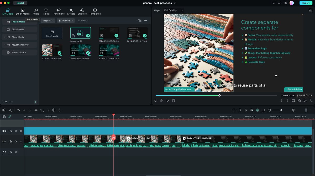The width and height of the screenshot is (315, 176).
Task: Hide video track 1 with eye icon
Action: [x=21, y=142]
